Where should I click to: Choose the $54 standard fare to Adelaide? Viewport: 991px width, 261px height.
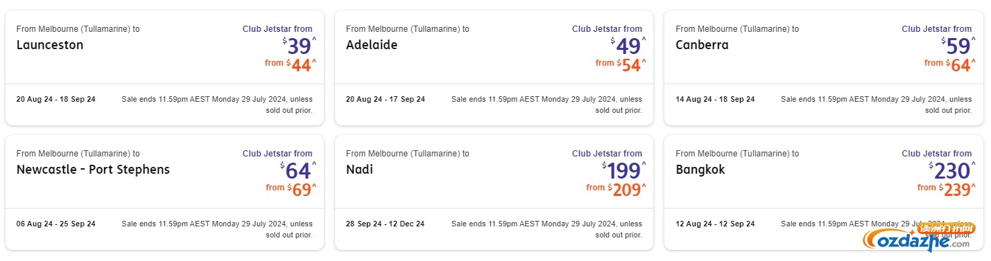click(x=621, y=64)
